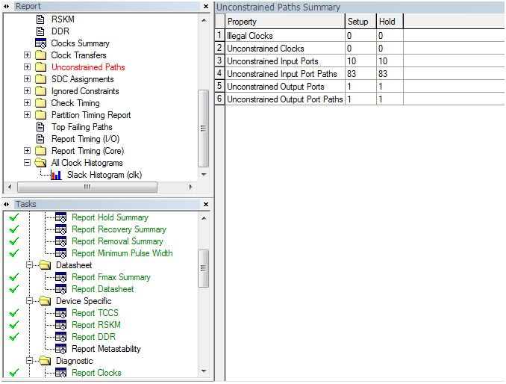Click the Report Hold Summary task icon
Image resolution: width=506 pixels, height=384 pixels.
point(60,217)
